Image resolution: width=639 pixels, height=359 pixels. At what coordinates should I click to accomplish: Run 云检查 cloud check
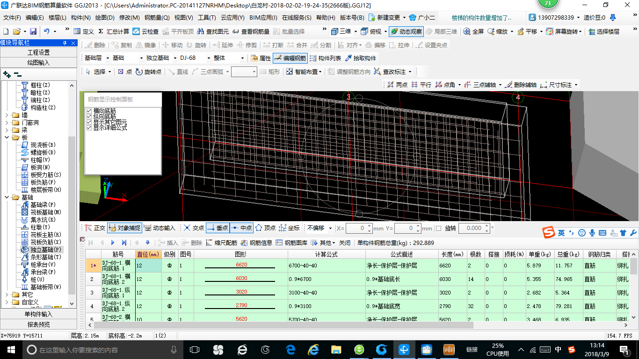click(x=145, y=31)
